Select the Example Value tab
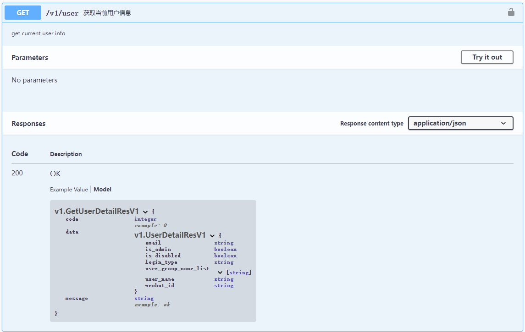Screen dimensions: 525x332 tap(69, 189)
